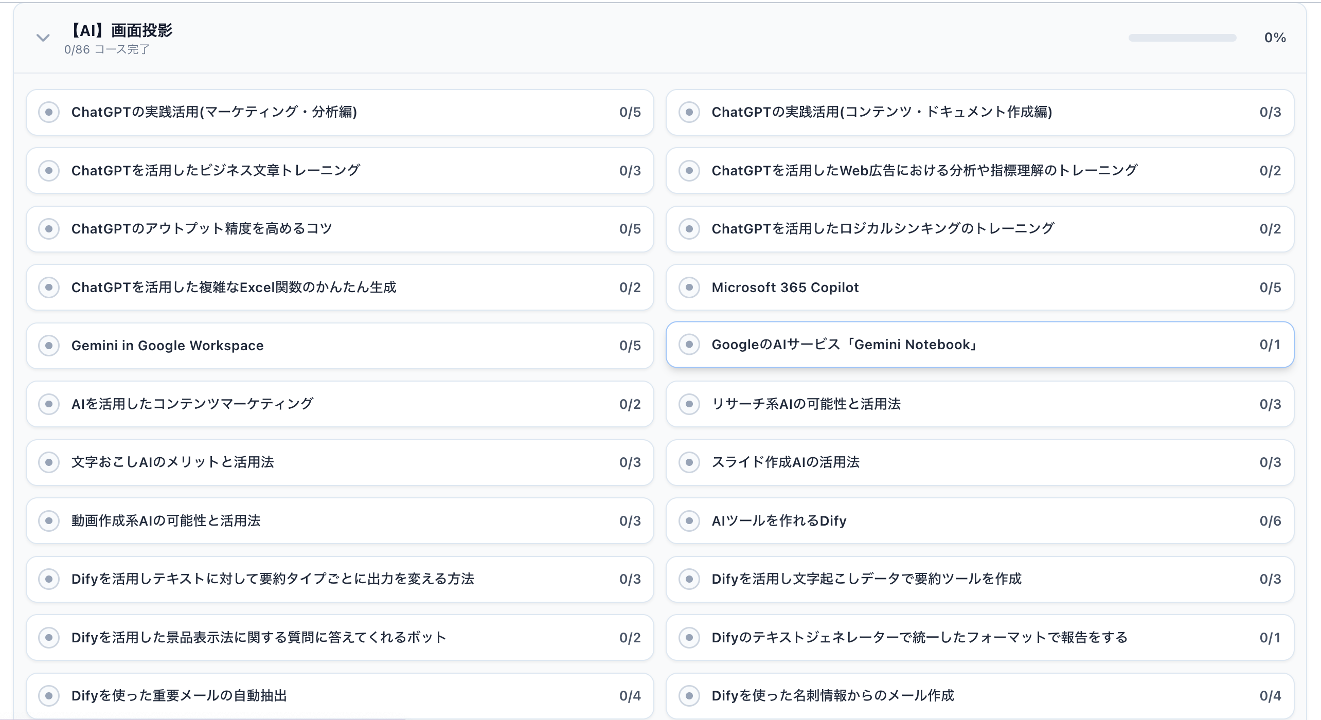Click status circle for ChatGPTの実践活用(マーケティング・分析編)
This screenshot has width=1321, height=720.
(49, 112)
